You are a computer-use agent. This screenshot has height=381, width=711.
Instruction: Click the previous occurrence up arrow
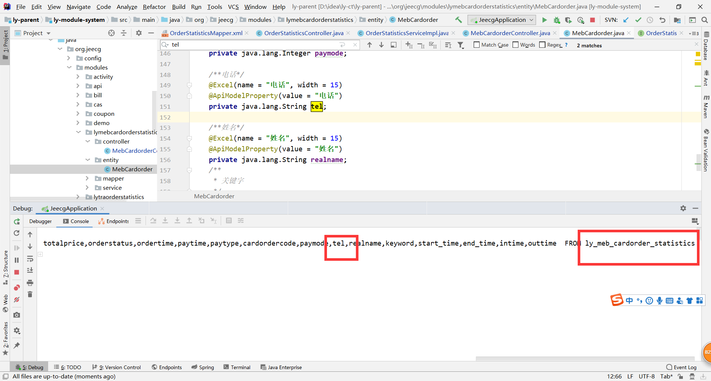tap(370, 45)
